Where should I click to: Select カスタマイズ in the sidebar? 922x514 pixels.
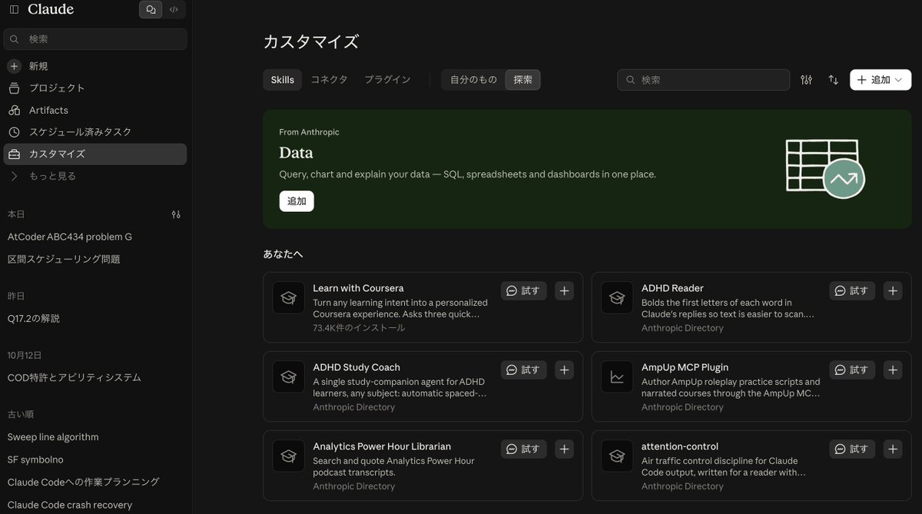point(95,154)
